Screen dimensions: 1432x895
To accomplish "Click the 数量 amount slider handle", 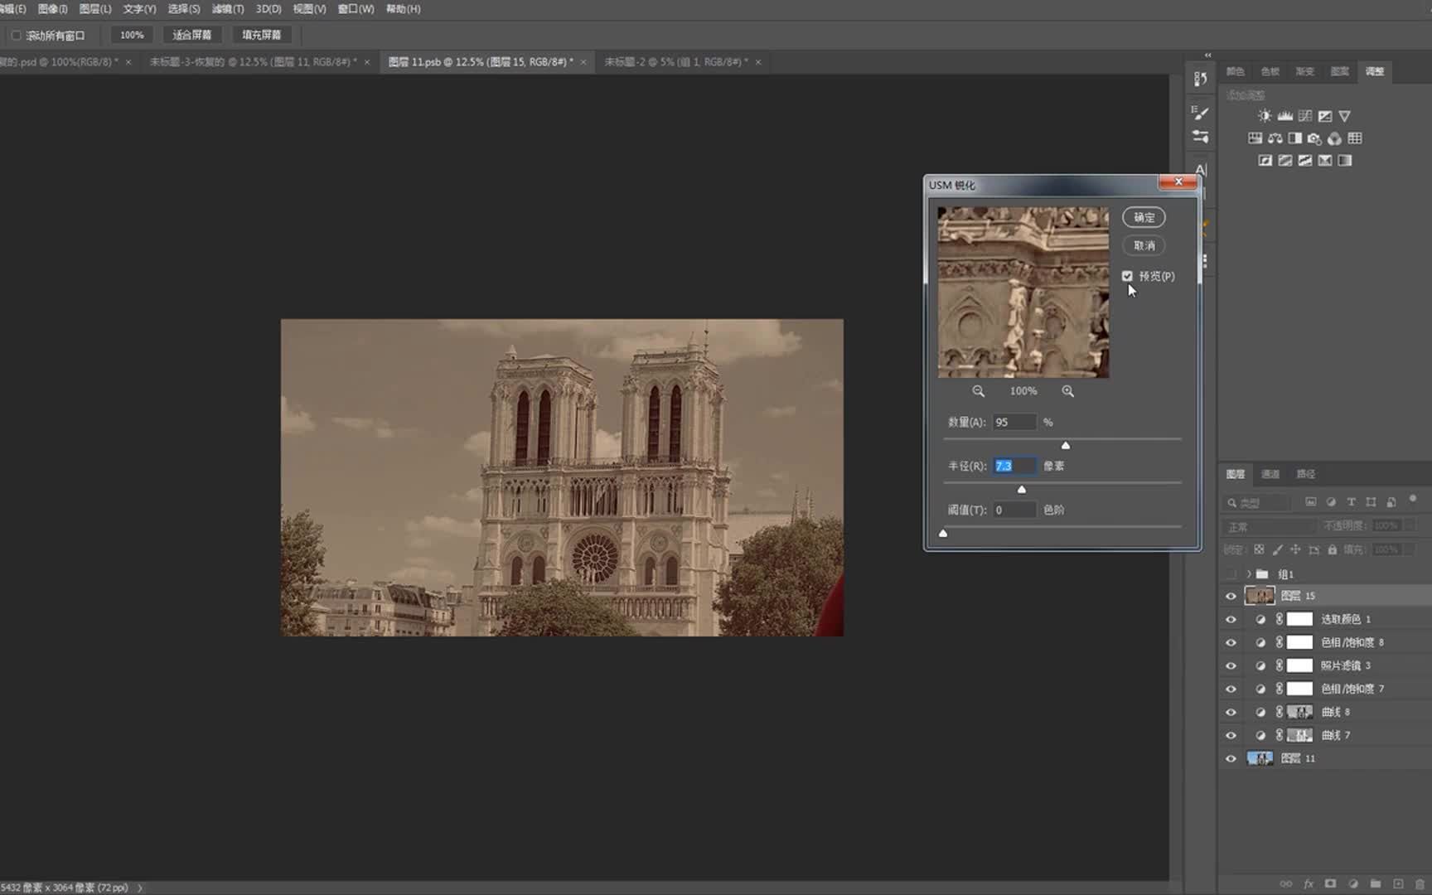I will (x=1066, y=445).
